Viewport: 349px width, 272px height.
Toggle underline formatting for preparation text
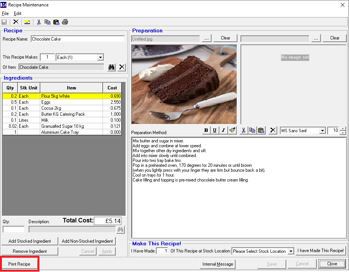(215, 130)
